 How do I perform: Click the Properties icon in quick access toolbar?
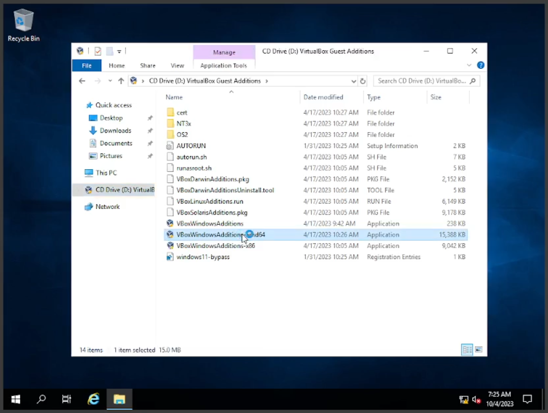click(98, 51)
